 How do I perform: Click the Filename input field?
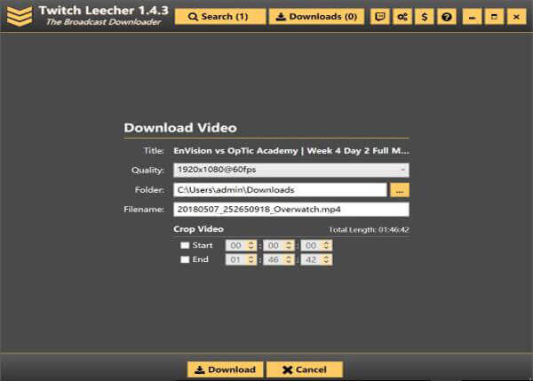pos(291,210)
